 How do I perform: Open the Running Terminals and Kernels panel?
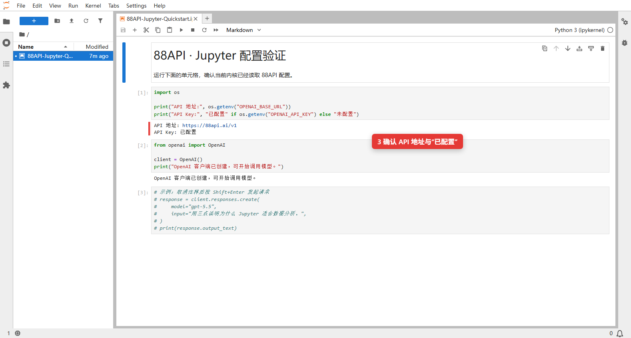click(6, 43)
